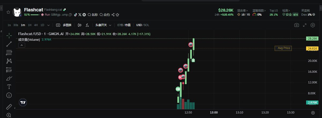Select the 1m timeframe
The width and height of the screenshot is (322, 118).
23,25
